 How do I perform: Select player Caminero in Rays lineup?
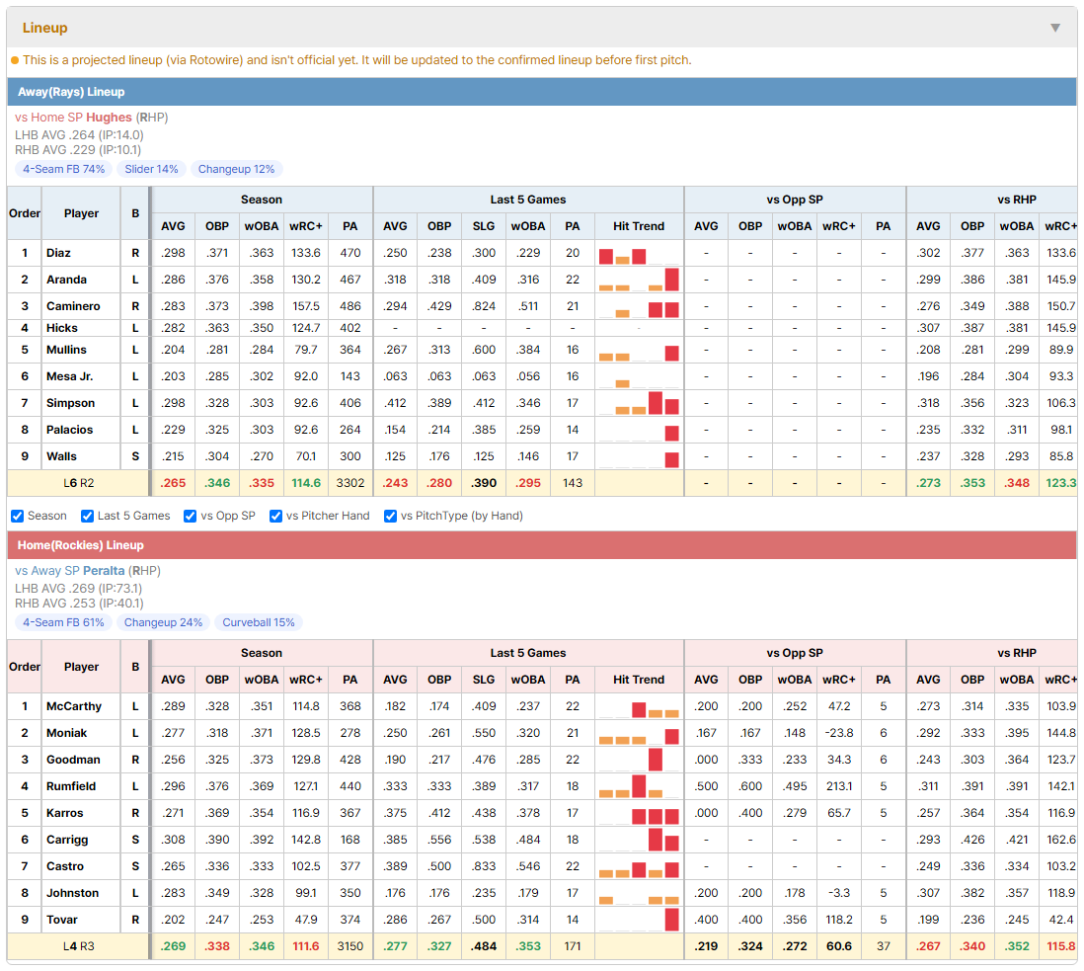click(x=73, y=306)
